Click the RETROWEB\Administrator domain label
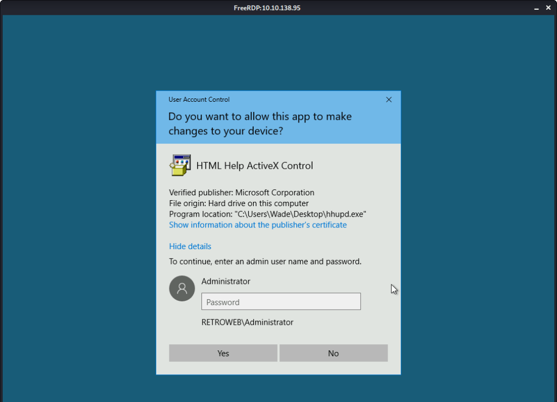This screenshot has height=402, width=557. [247, 322]
